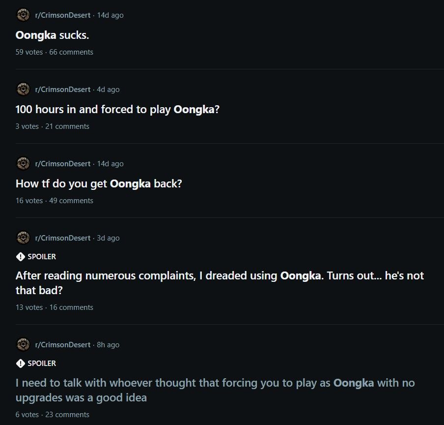Click r/CrimsonDesert link on the 8h ago post
444x425 pixels.
click(62, 345)
